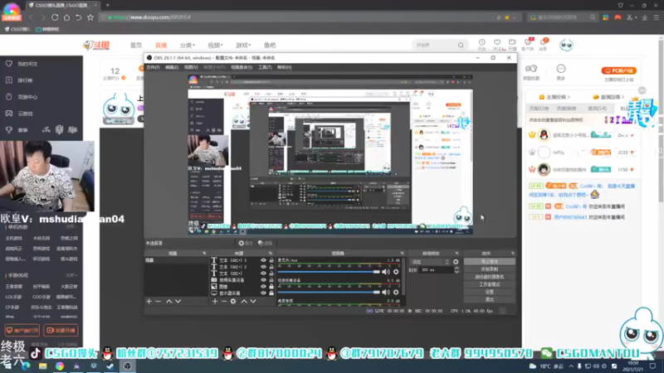Image resolution: width=664 pixels, height=373 pixels.
Task: Mute the microphone/Aux speaker icon
Action: (386, 272)
